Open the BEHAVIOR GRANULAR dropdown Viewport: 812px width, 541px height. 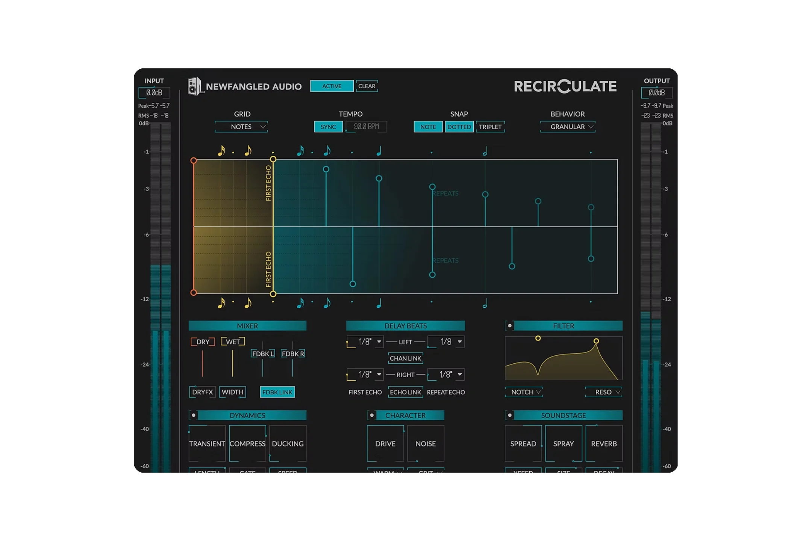567,127
